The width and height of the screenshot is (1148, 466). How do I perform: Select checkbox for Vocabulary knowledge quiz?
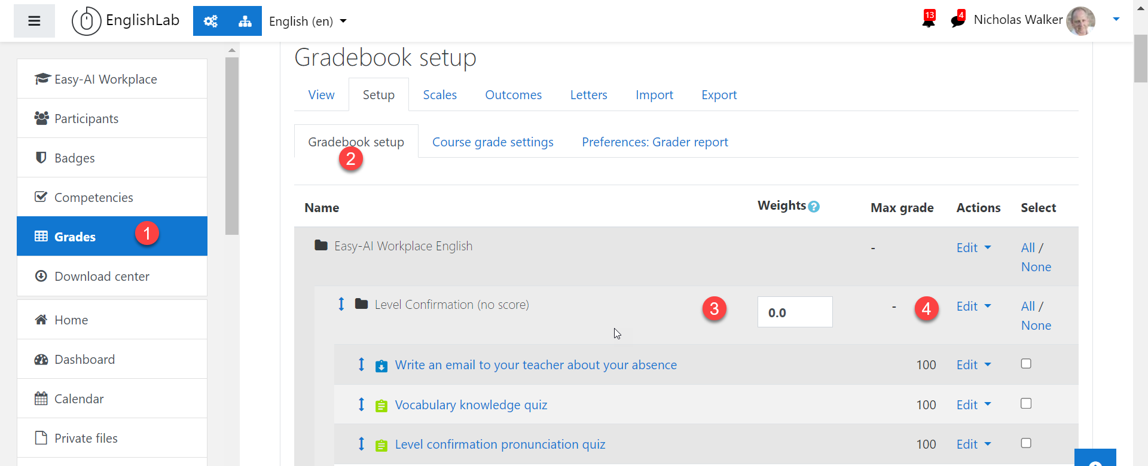pyautogui.click(x=1026, y=403)
